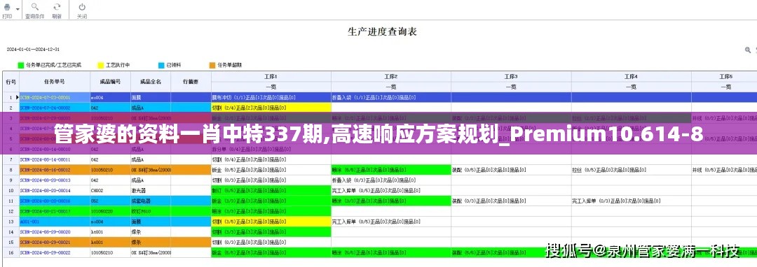Click the 打印 printer icon
757x267 pixels.
click(7, 7)
